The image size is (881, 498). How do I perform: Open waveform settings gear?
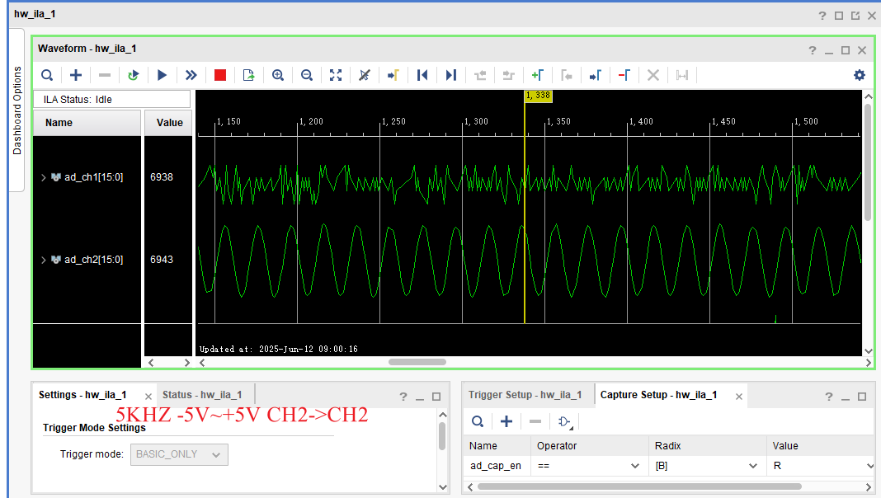(x=860, y=75)
